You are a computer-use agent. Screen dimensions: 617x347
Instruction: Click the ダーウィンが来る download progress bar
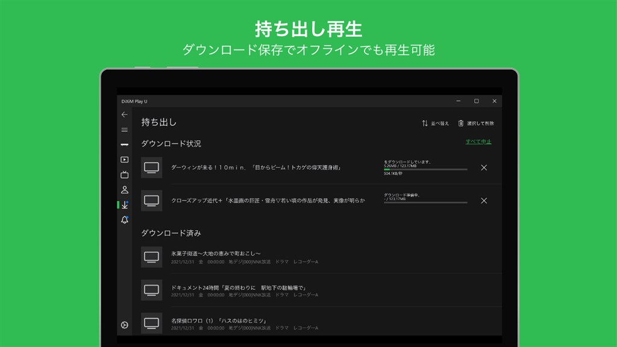(x=426, y=169)
